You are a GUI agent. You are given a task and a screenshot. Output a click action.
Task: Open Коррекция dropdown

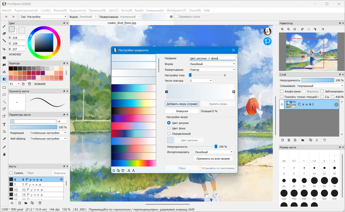click(48, 133)
